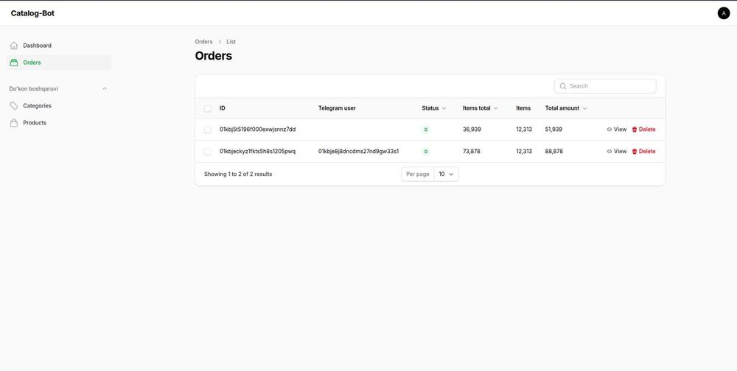Toggle the select-all orders checkbox
This screenshot has height=371, width=737.
[207, 108]
